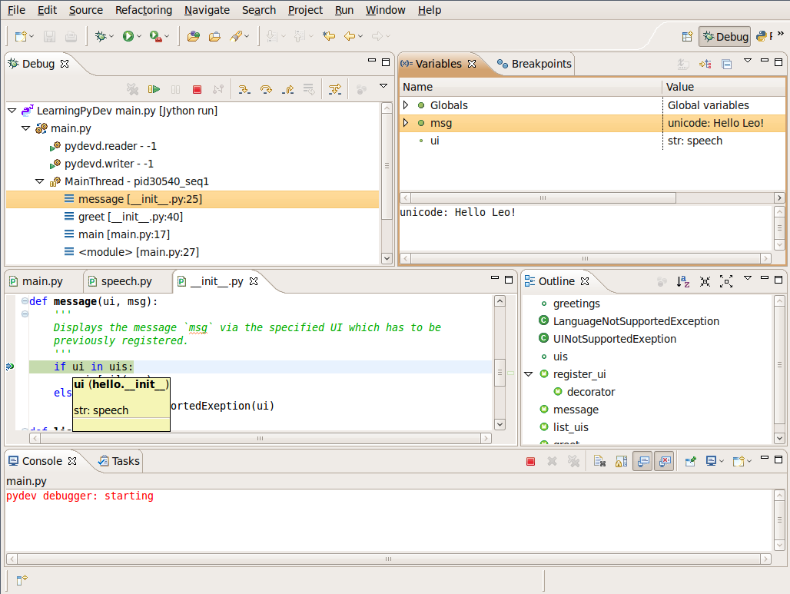Toggle show console on standard output change
790x594 pixels.
[x=643, y=462]
